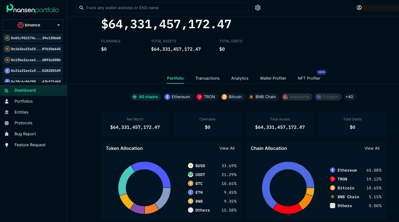This screenshot has width=399, height=222.
Task: Select wallet 0x01c952174c...39e1f0bb0
Action: click(33, 38)
